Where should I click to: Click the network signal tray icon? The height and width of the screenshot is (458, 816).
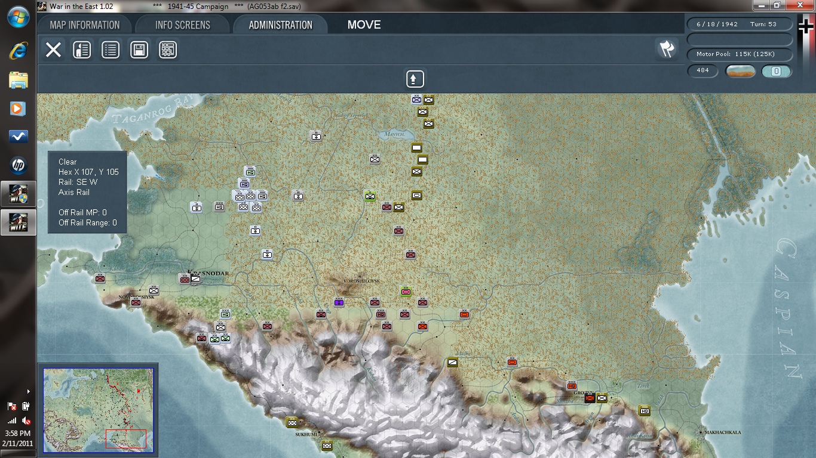(x=12, y=420)
